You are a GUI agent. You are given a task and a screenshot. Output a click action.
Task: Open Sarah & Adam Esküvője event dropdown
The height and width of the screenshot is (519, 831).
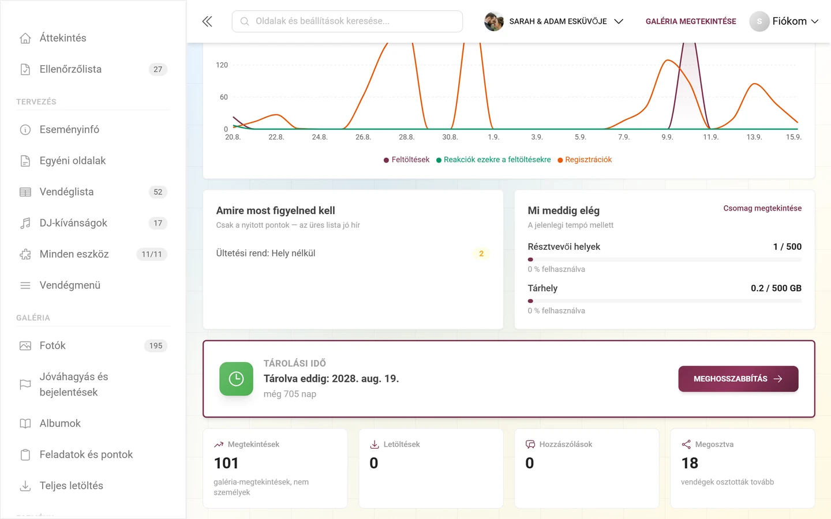(x=554, y=21)
